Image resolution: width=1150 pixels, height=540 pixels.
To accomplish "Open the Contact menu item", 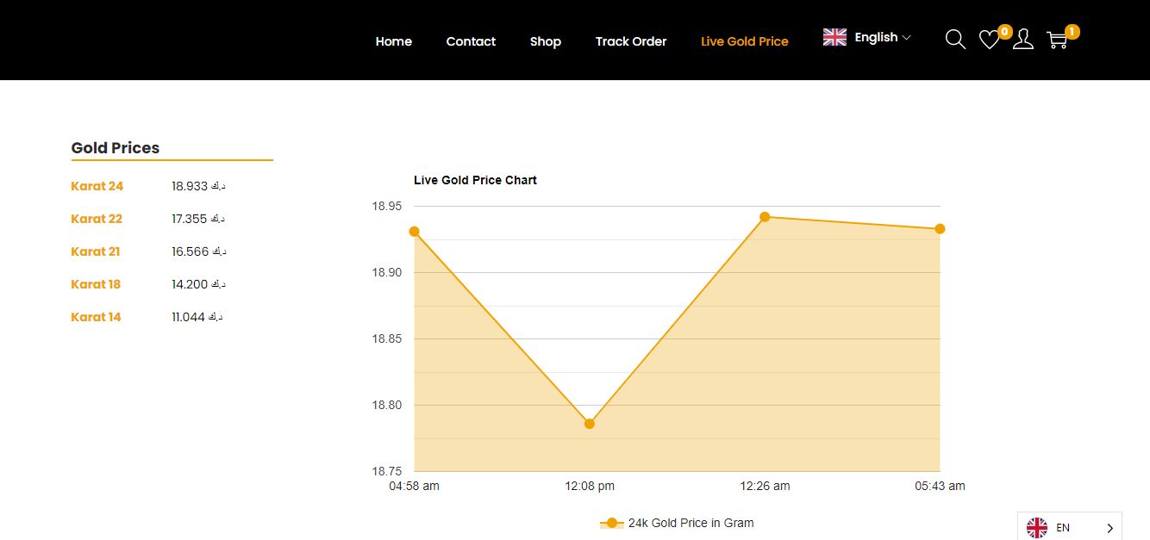I will [x=471, y=41].
